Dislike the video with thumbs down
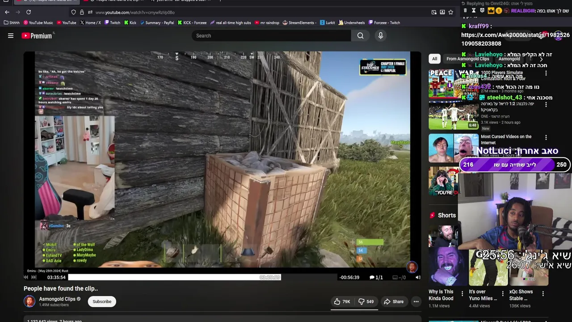Viewport: 572px width, 322px height. [366, 301]
